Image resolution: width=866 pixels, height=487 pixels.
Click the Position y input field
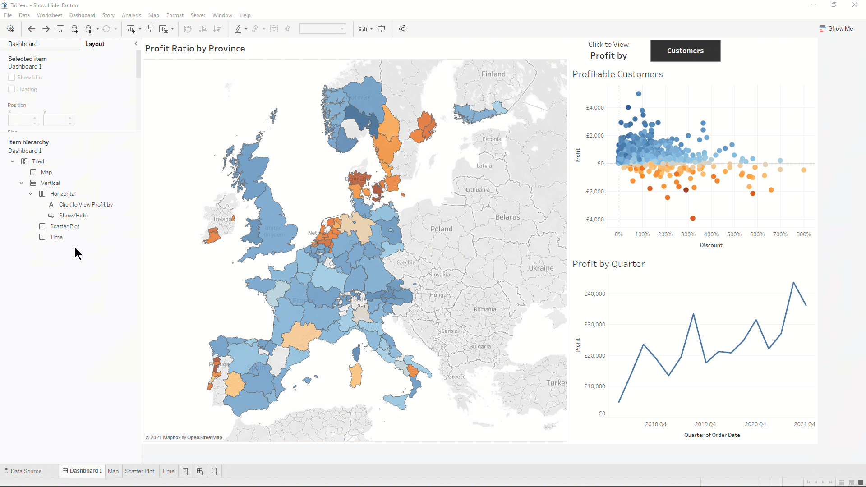pyautogui.click(x=55, y=121)
